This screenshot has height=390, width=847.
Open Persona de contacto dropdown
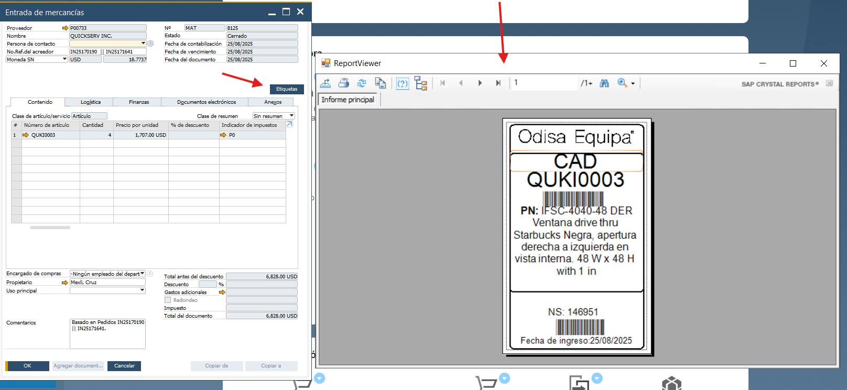143,44
